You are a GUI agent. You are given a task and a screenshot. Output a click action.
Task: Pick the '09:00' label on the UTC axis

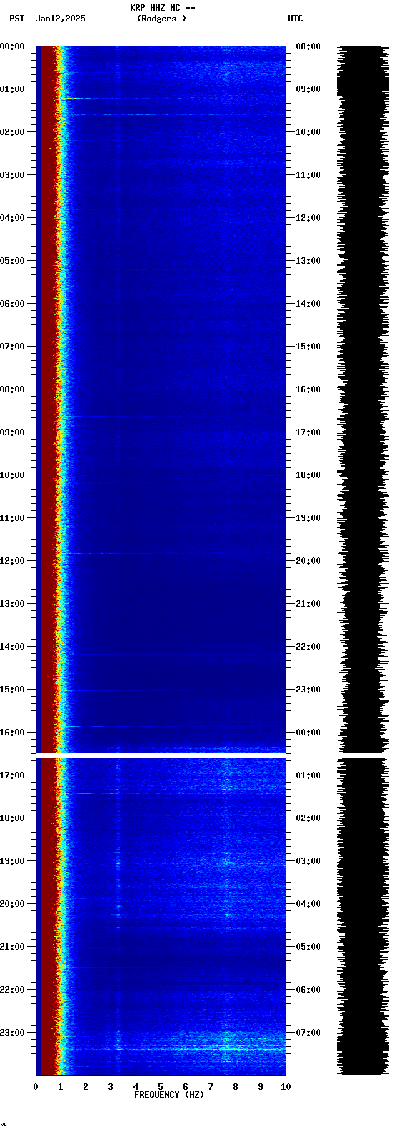[x=308, y=89]
